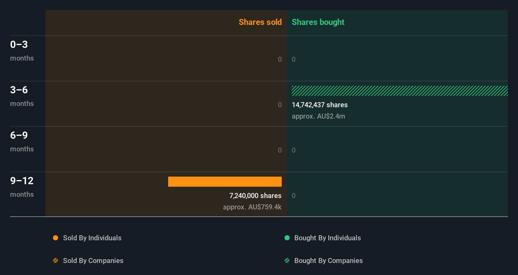Click the shares bought 0 in 6–9 months row
Image resolution: width=518 pixels, height=275 pixels.
[x=294, y=150]
